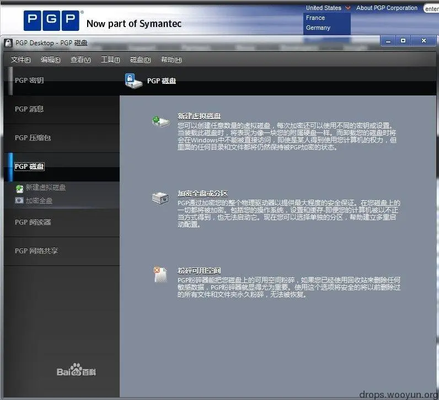Open the 粉碎可用空间 heading link
439x400 pixels.
[199, 270]
